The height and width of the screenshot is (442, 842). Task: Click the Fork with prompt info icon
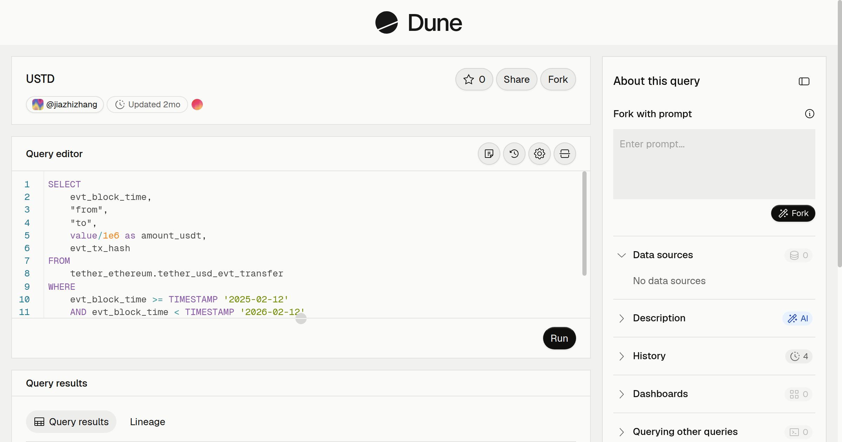click(809, 114)
